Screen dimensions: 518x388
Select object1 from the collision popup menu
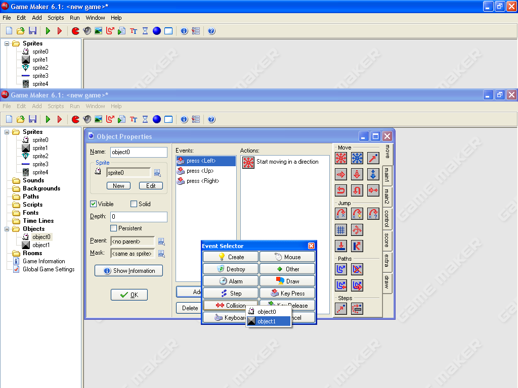tap(268, 321)
